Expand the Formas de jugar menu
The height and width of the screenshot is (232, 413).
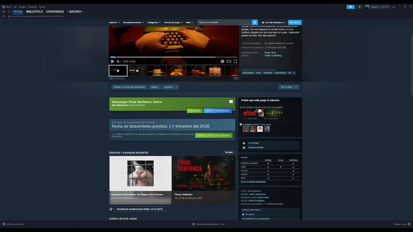pyautogui.click(x=173, y=23)
